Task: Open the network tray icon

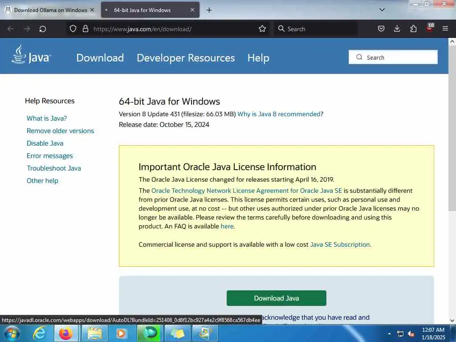Action: (x=400, y=334)
